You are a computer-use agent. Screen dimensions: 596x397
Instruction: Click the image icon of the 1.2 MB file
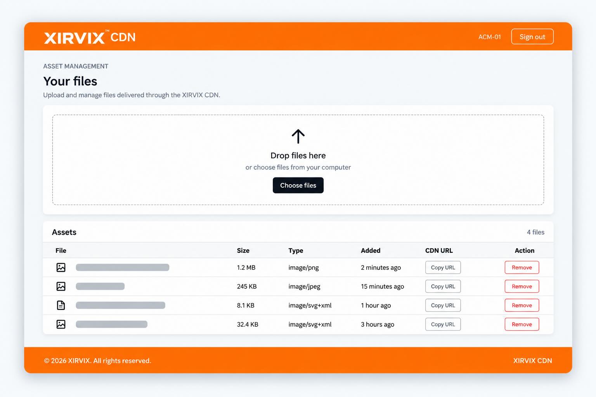[61, 268]
